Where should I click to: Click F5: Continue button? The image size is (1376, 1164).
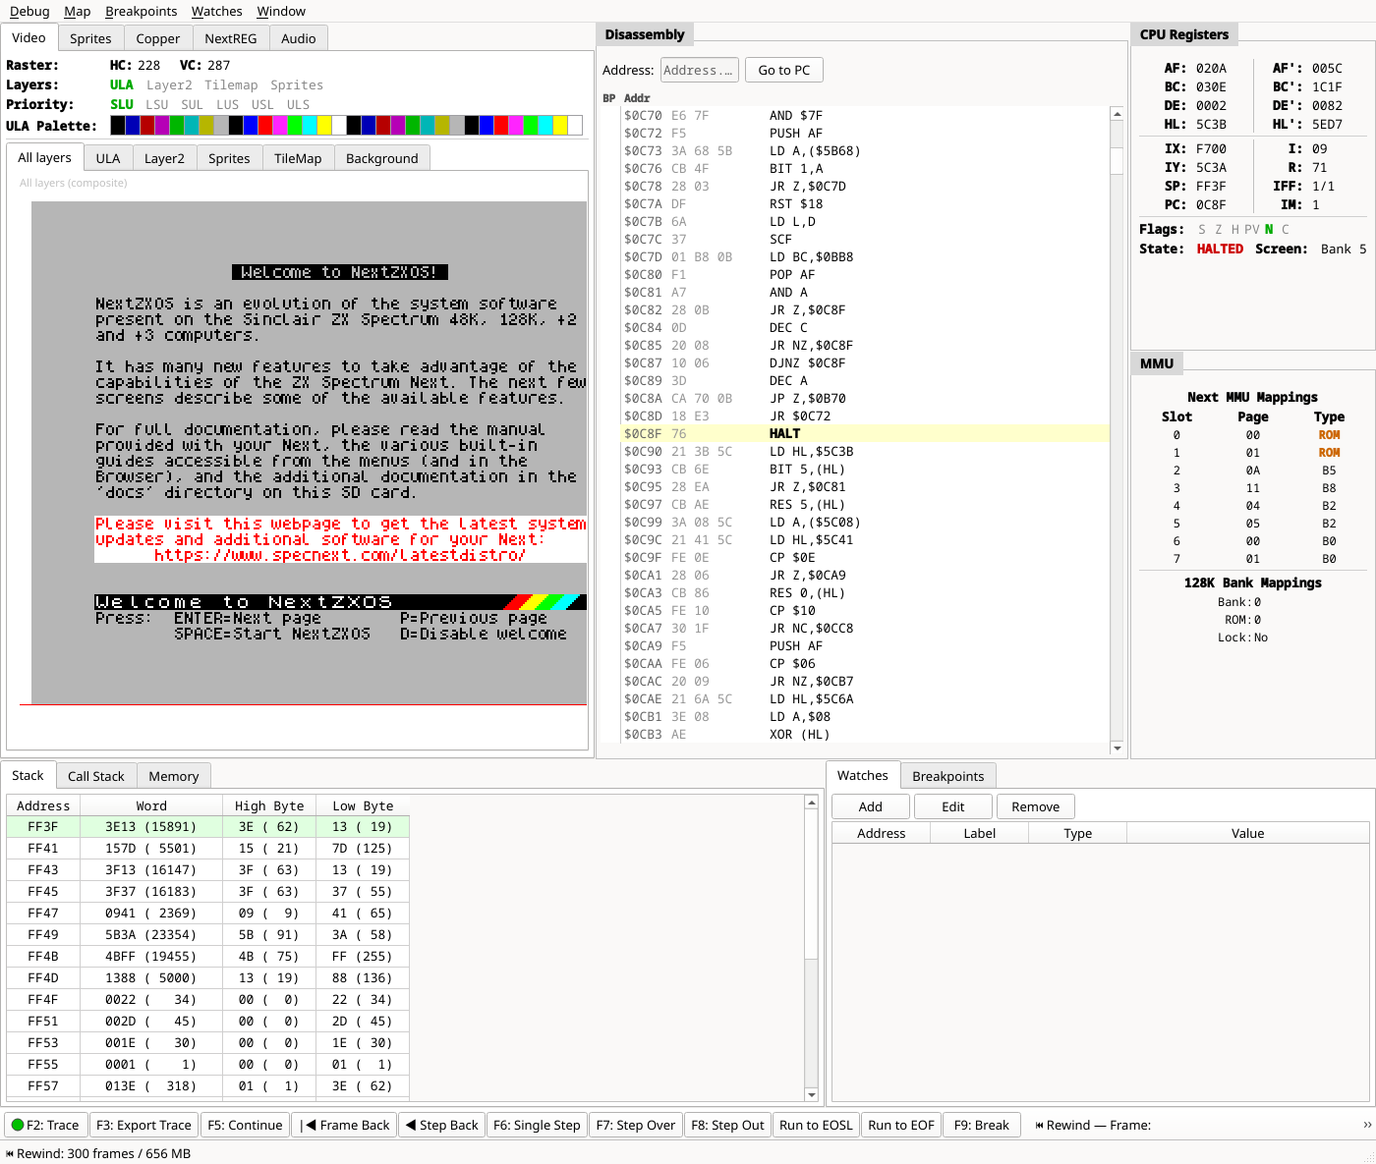click(x=245, y=1125)
